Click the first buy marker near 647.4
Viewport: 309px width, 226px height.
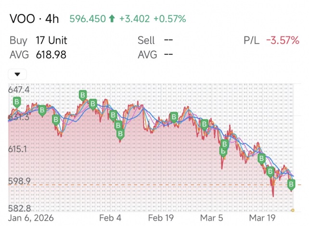17,102
